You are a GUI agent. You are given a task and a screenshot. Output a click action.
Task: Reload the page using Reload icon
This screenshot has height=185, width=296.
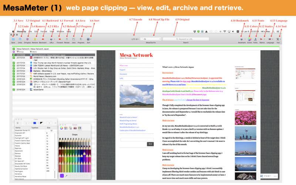(67, 39)
